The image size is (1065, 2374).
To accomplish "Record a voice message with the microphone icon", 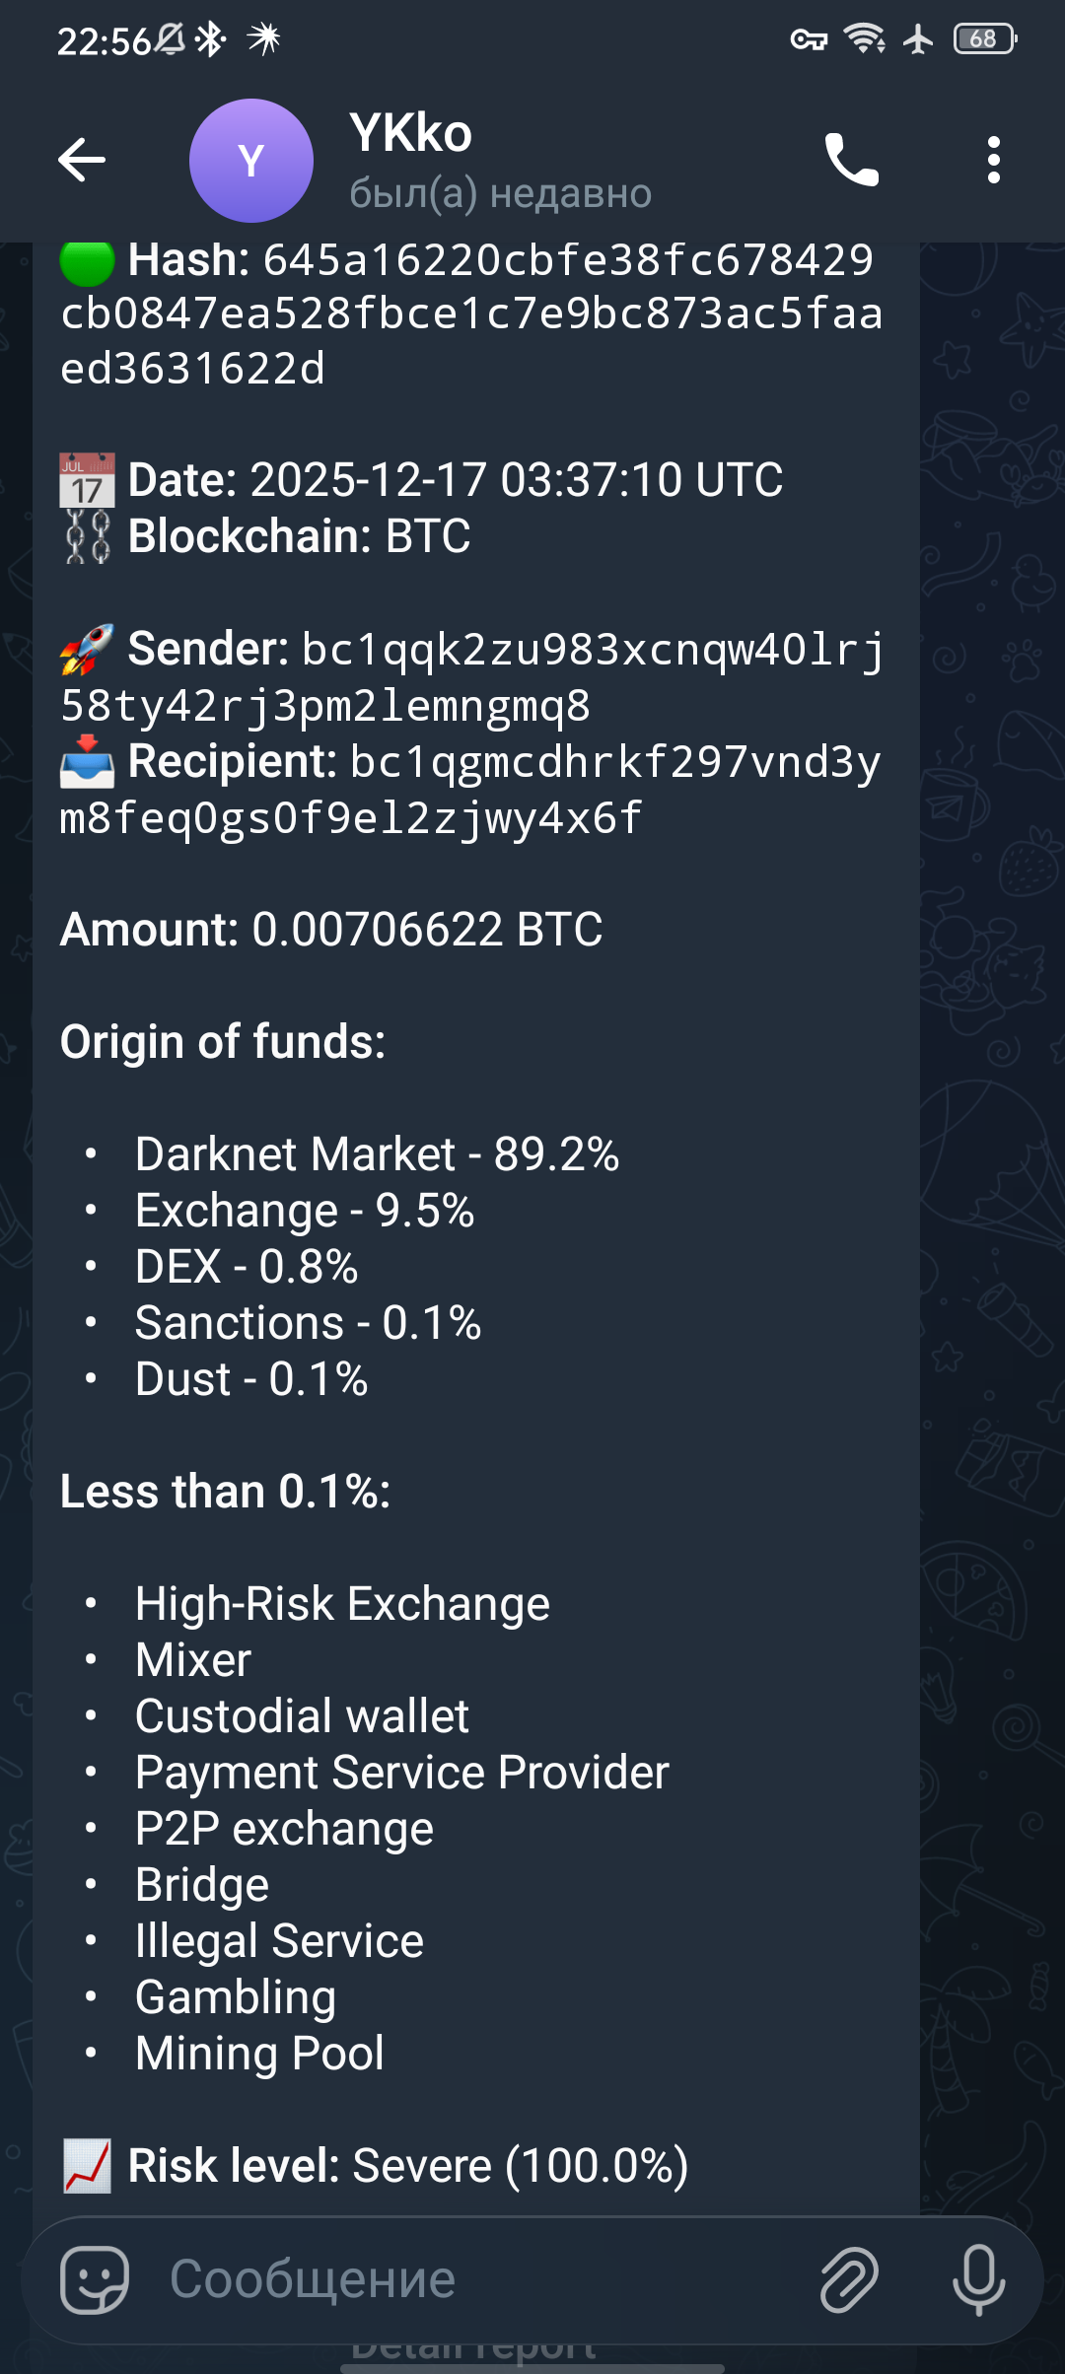I will tap(977, 2277).
